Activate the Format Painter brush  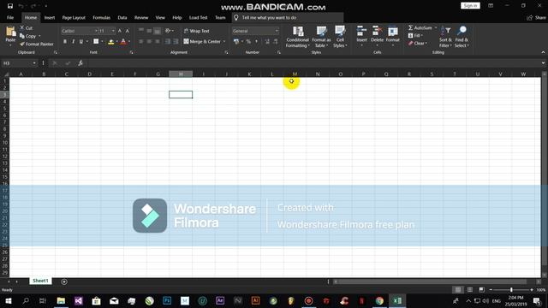pyautogui.click(x=37, y=44)
